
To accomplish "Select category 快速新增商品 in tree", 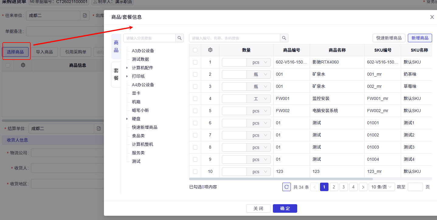I will pos(145,127).
